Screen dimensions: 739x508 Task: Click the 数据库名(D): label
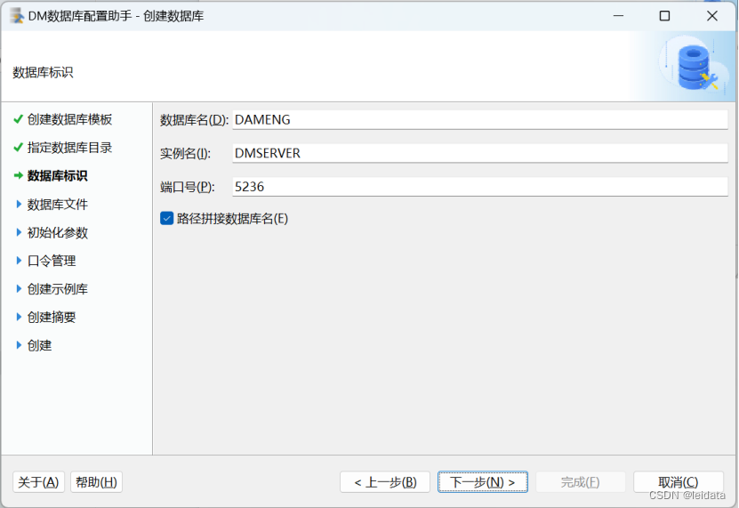(194, 120)
